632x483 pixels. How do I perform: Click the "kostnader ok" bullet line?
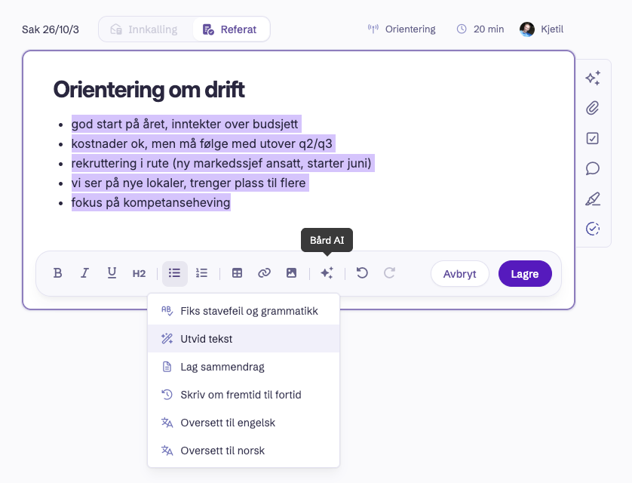pos(202,143)
